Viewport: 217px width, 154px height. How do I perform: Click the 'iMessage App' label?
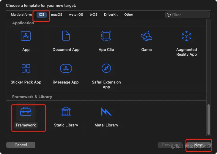[x=66, y=82]
